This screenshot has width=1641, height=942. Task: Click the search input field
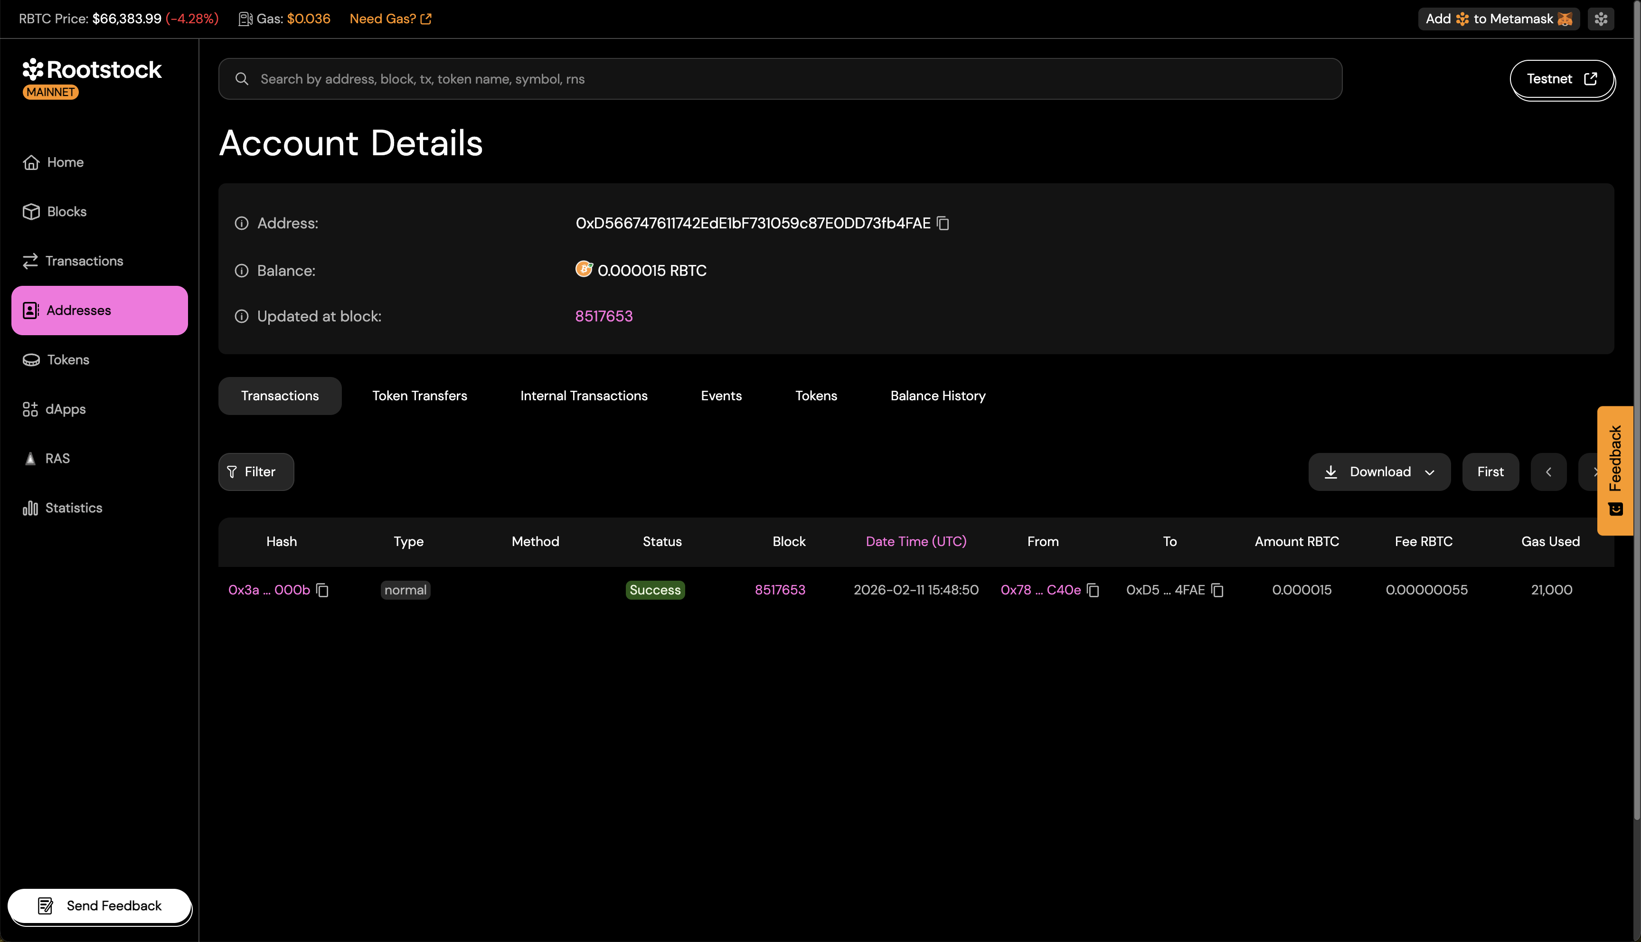pyautogui.click(x=779, y=79)
